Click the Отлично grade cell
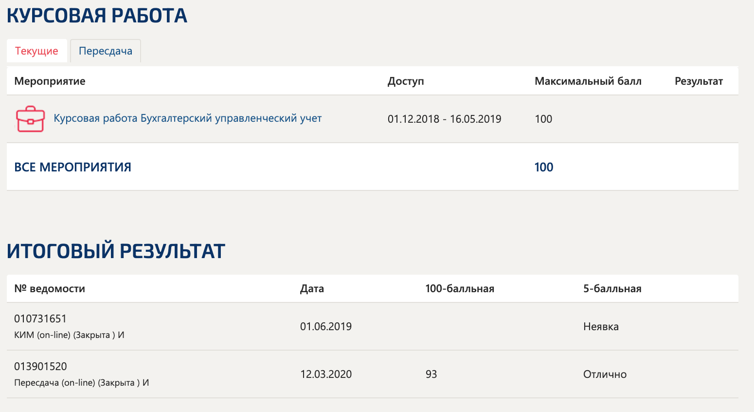This screenshot has width=754, height=412. click(x=605, y=375)
